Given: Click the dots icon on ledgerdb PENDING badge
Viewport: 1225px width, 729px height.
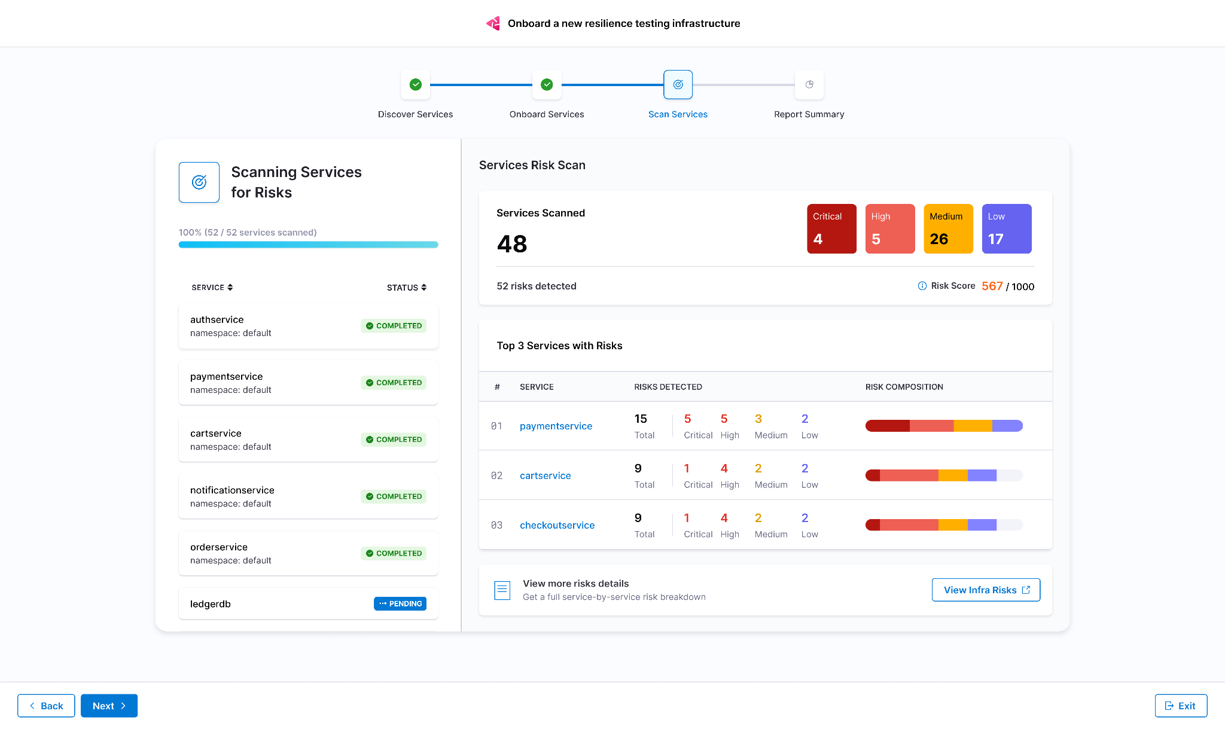Looking at the screenshot, I should (383, 603).
